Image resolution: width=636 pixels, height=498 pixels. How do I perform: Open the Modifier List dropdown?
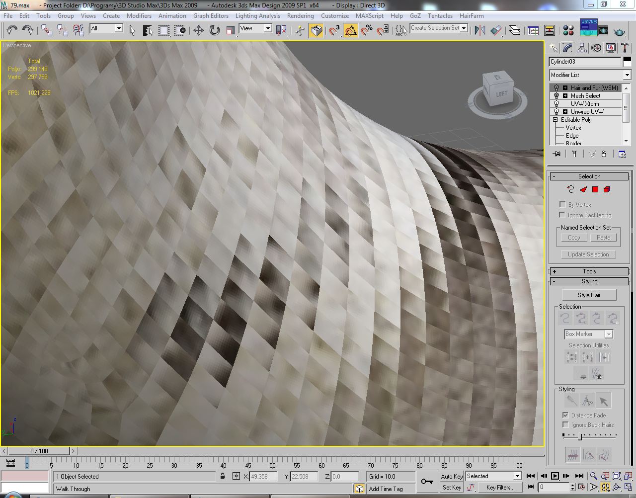coord(590,75)
